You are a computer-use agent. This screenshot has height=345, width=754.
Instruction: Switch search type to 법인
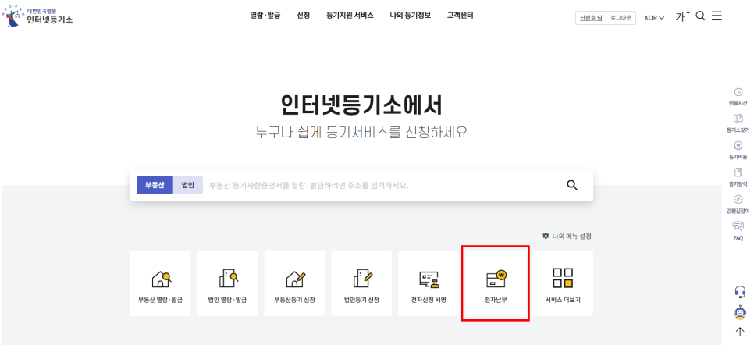pyautogui.click(x=187, y=185)
